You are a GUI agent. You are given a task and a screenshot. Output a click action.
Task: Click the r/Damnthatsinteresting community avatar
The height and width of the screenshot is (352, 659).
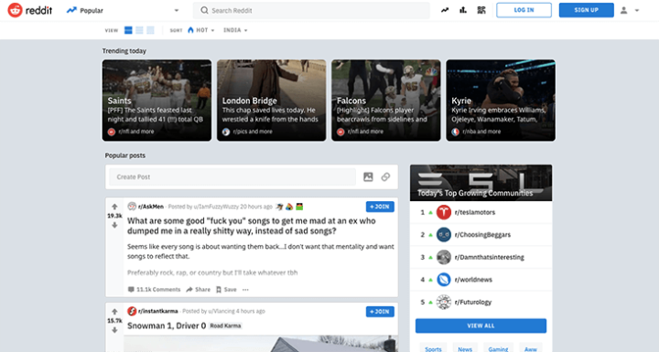pyautogui.click(x=443, y=257)
